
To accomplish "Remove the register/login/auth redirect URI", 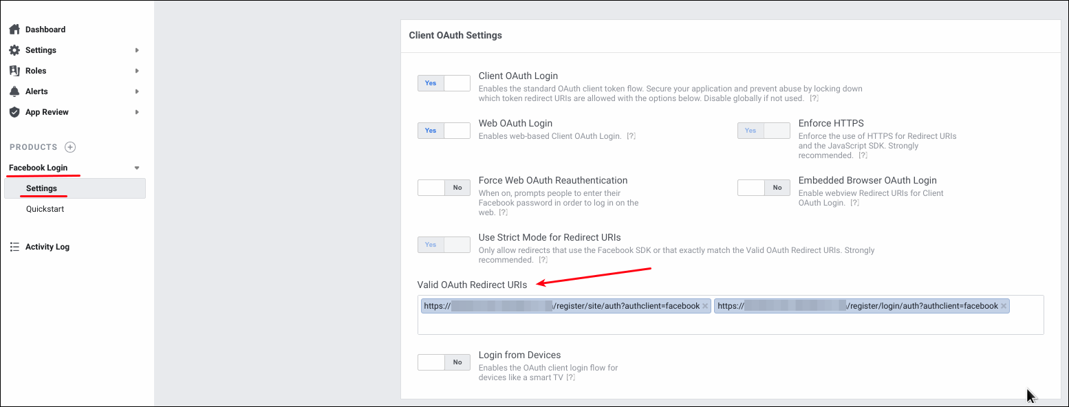I will pos(1004,307).
